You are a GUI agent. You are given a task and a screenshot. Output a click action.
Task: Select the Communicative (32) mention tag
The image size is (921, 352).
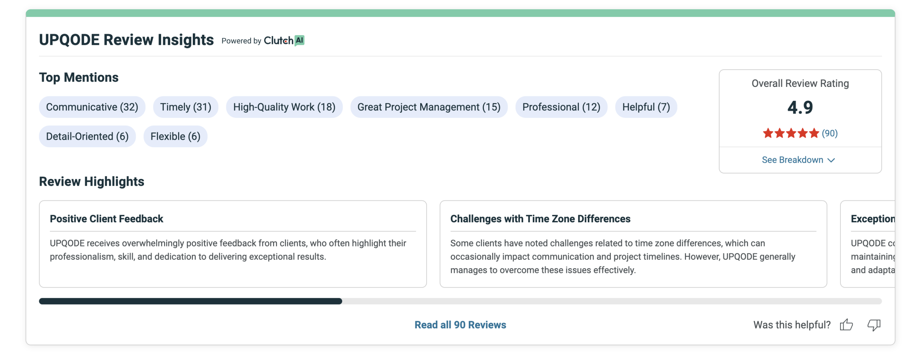tap(92, 107)
